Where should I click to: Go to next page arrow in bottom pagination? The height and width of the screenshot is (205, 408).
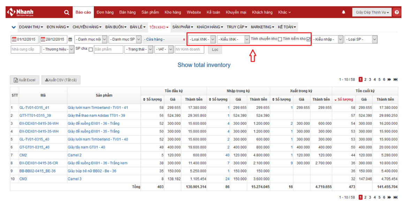(389, 197)
